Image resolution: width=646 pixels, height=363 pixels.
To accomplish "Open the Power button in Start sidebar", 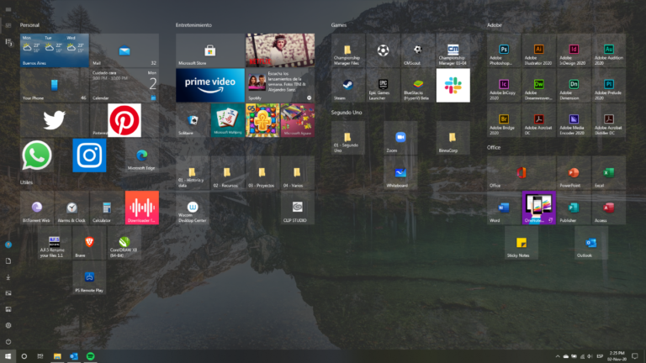I will pyautogui.click(x=8, y=341).
